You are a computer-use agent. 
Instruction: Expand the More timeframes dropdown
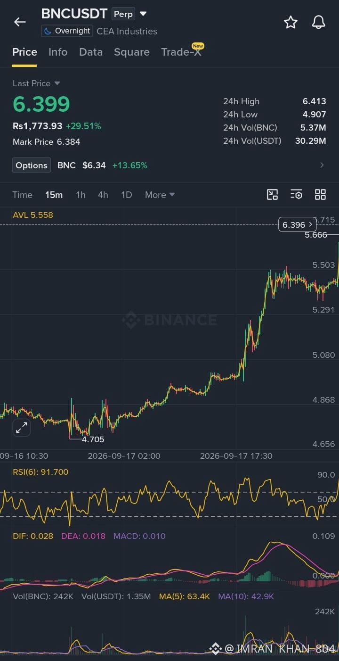coord(160,195)
